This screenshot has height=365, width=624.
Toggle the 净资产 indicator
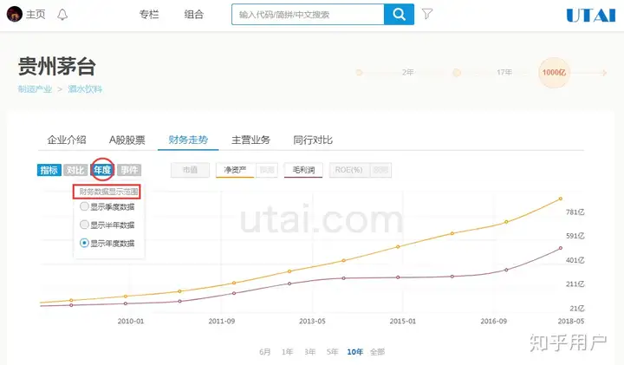[x=235, y=170]
